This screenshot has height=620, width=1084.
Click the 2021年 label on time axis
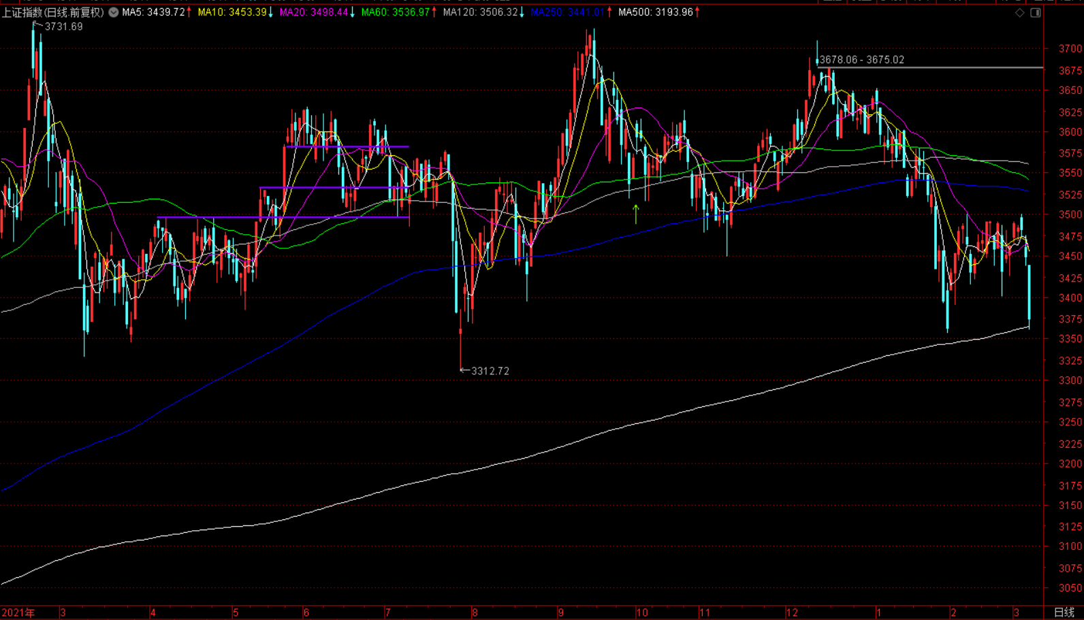[x=18, y=613]
